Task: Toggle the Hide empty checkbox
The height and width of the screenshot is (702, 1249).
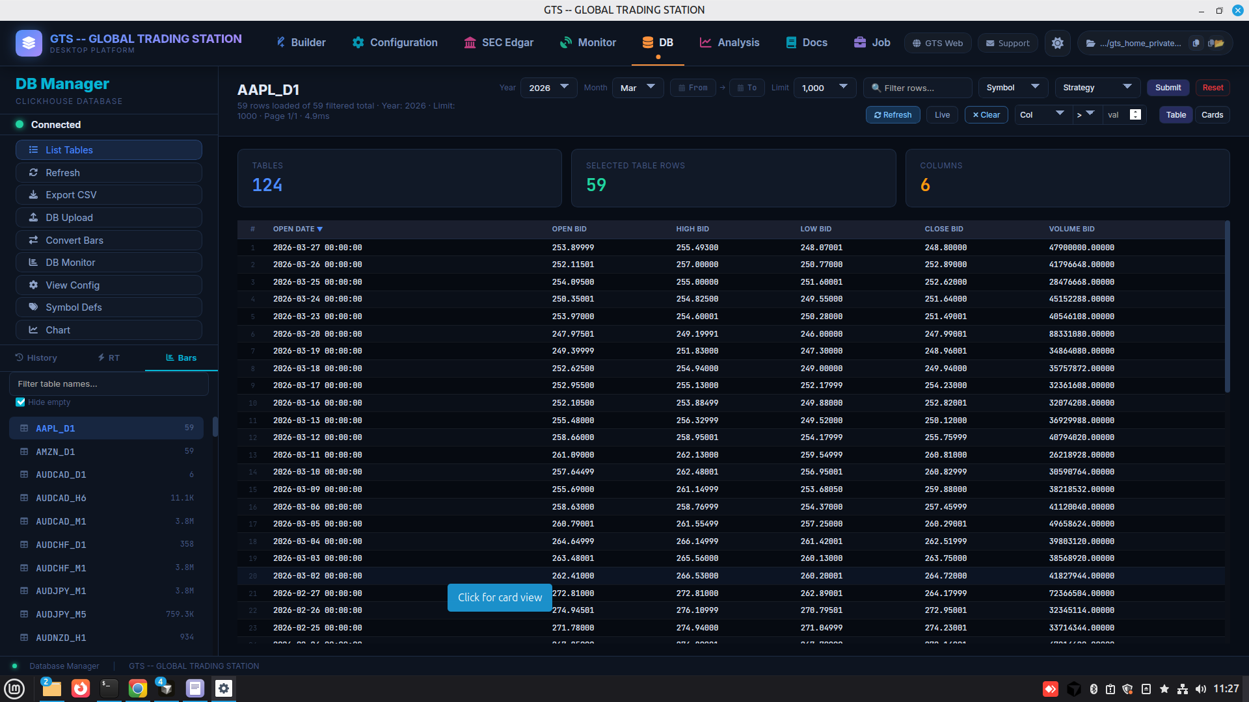Action: click(x=20, y=402)
